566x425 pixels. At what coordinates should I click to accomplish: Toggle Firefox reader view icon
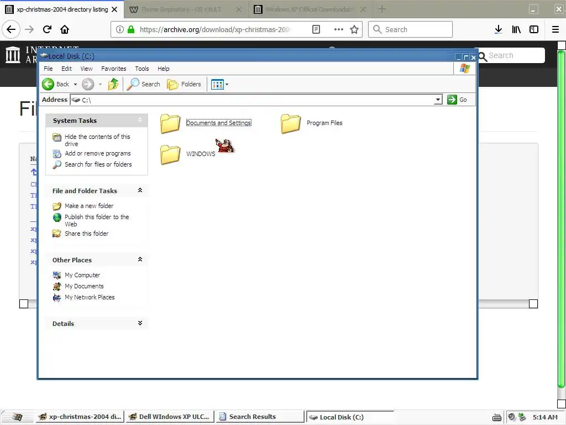coord(316,29)
